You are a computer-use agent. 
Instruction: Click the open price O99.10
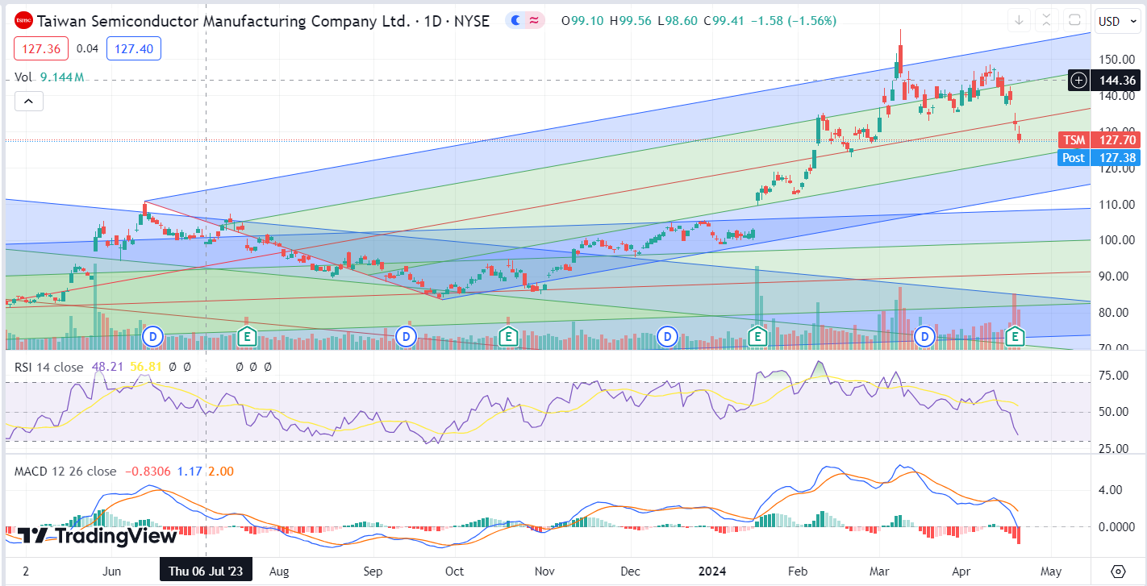(x=583, y=21)
